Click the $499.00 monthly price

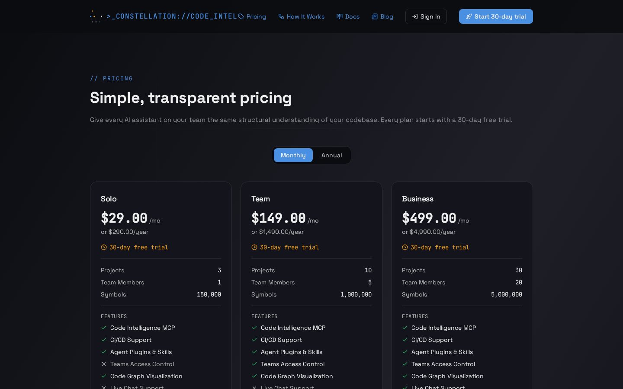pyautogui.click(x=429, y=218)
